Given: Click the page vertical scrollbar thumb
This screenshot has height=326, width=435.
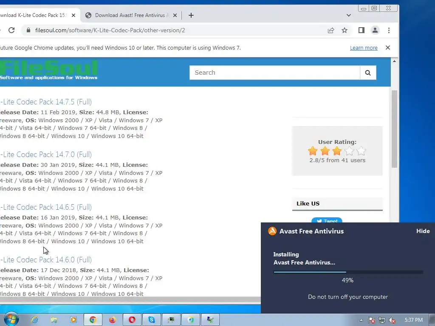Looking at the screenshot, I should [x=394, y=129].
